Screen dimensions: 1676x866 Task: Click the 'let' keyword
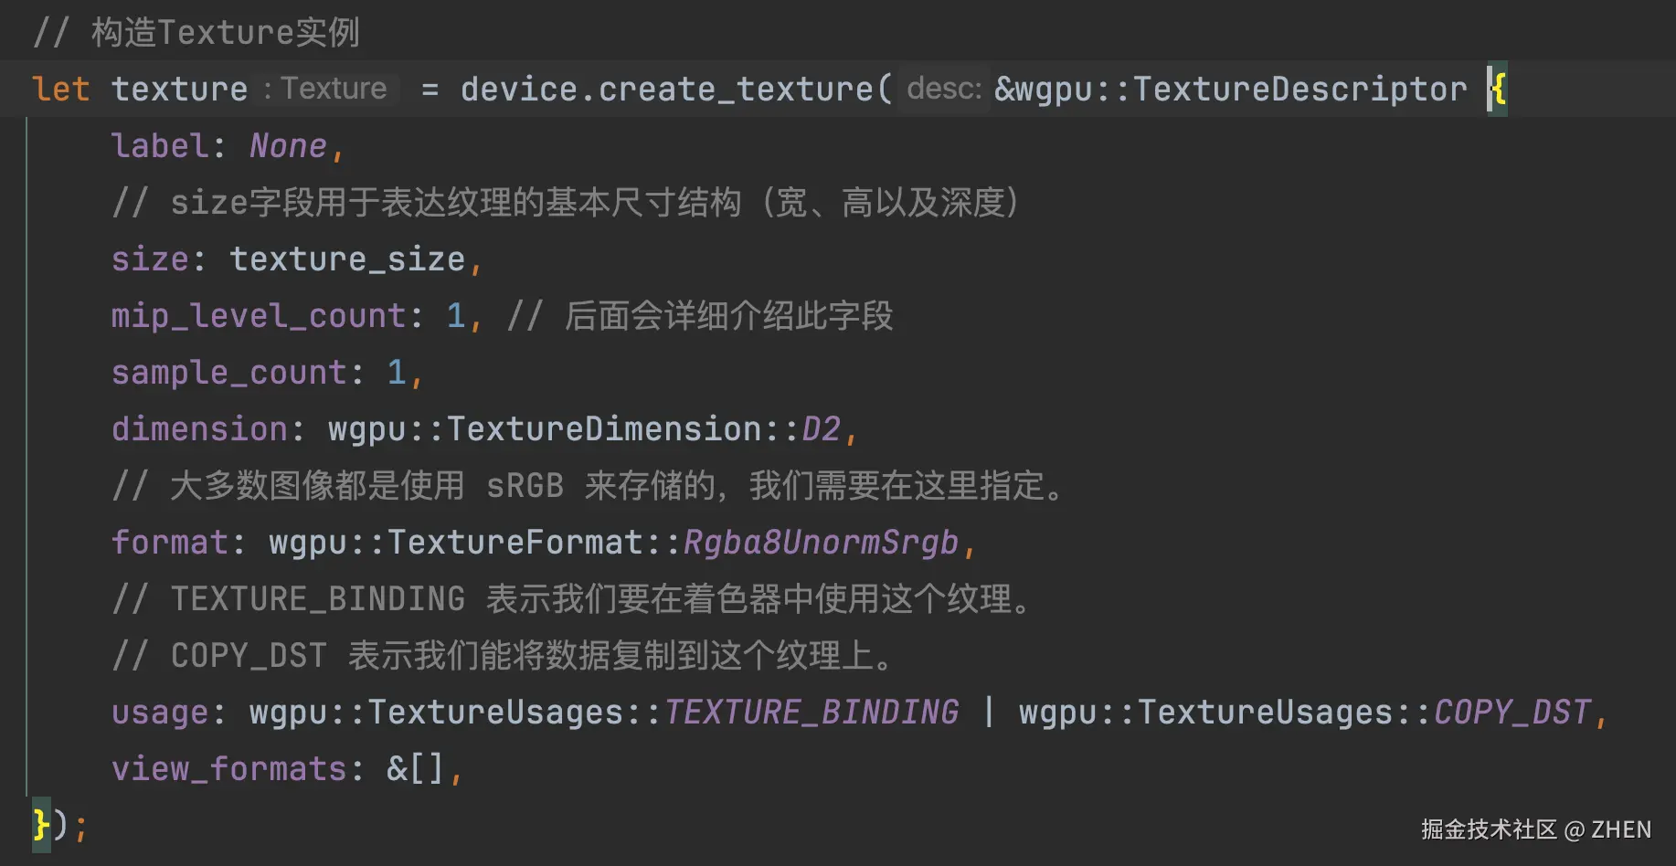coord(60,90)
